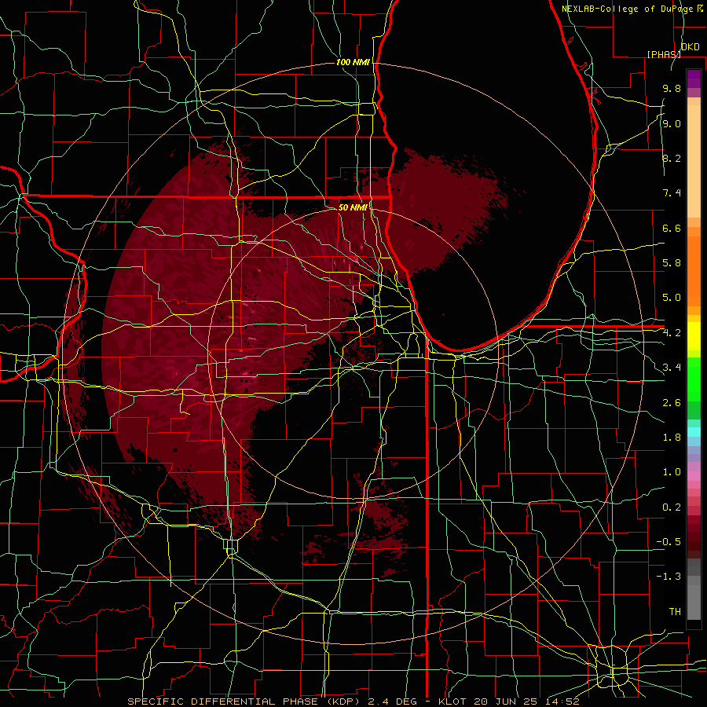Pick the pink segment of the color bar

point(694,476)
